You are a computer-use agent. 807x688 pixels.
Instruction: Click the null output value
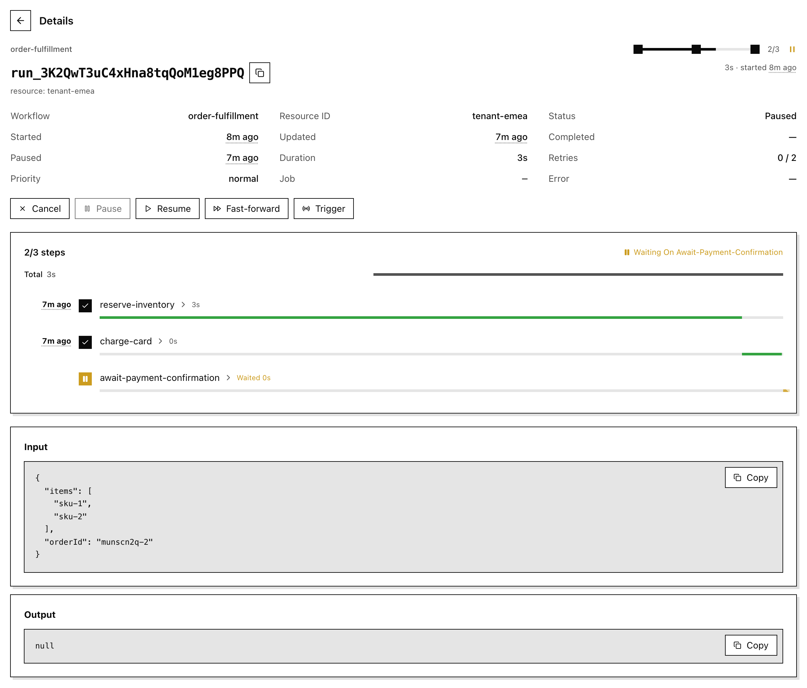point(45,646)
